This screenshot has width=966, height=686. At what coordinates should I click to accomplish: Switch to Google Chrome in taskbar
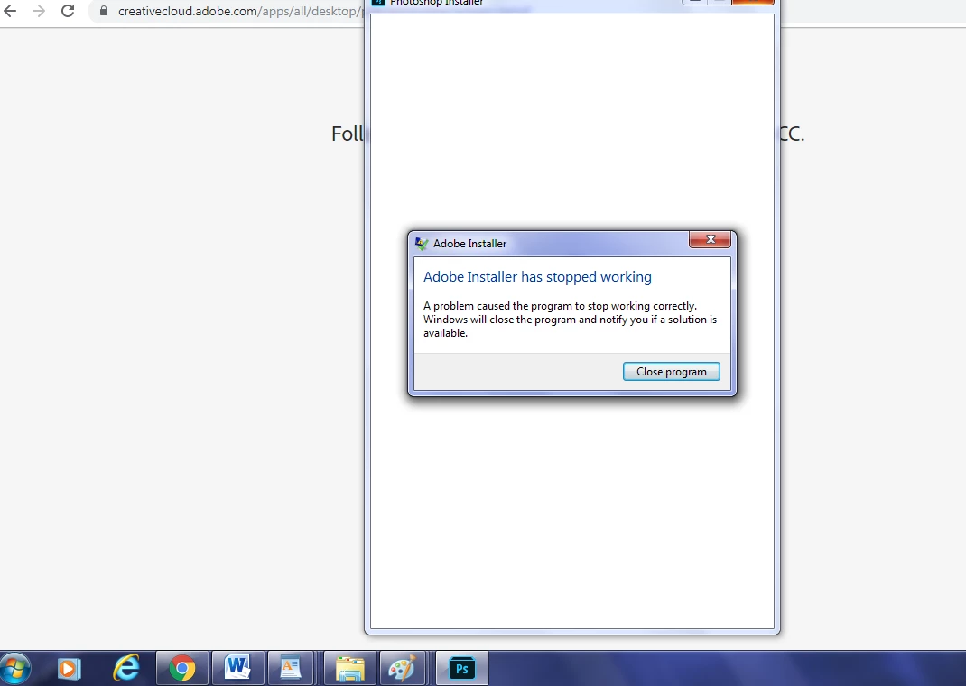(182, 668)
